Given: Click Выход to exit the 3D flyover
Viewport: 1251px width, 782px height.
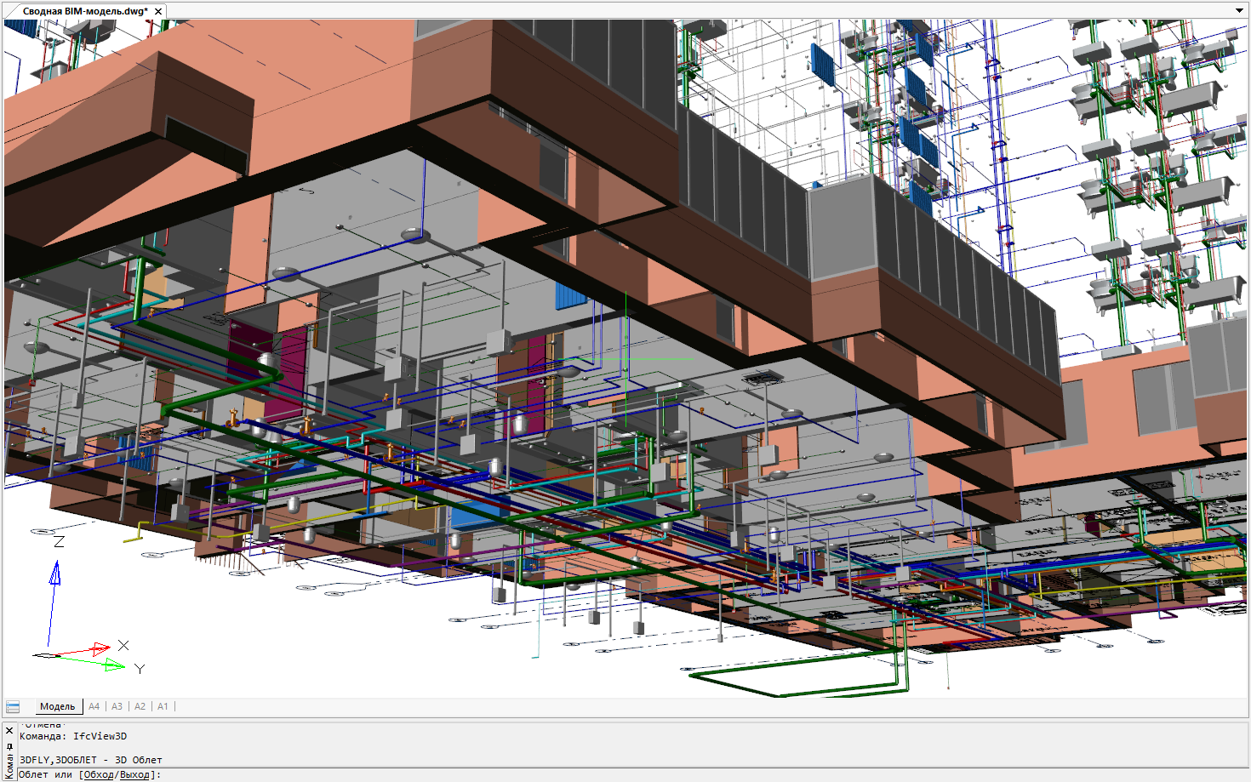Looking at the screenshot, I should (134, 775).
